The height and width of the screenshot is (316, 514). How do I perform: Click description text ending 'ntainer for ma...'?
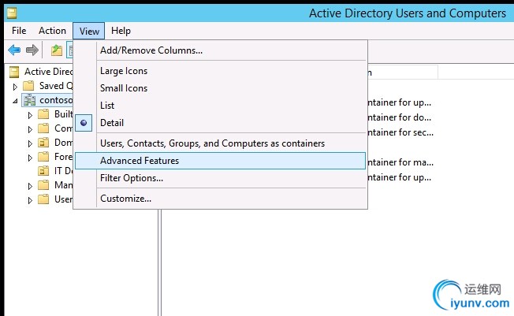click(x=400, y=162)
